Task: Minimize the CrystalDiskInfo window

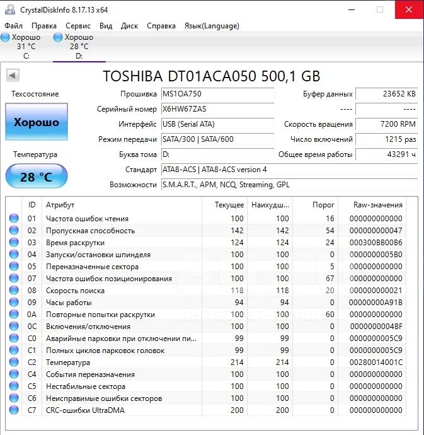Action: (x=352, y=9)
